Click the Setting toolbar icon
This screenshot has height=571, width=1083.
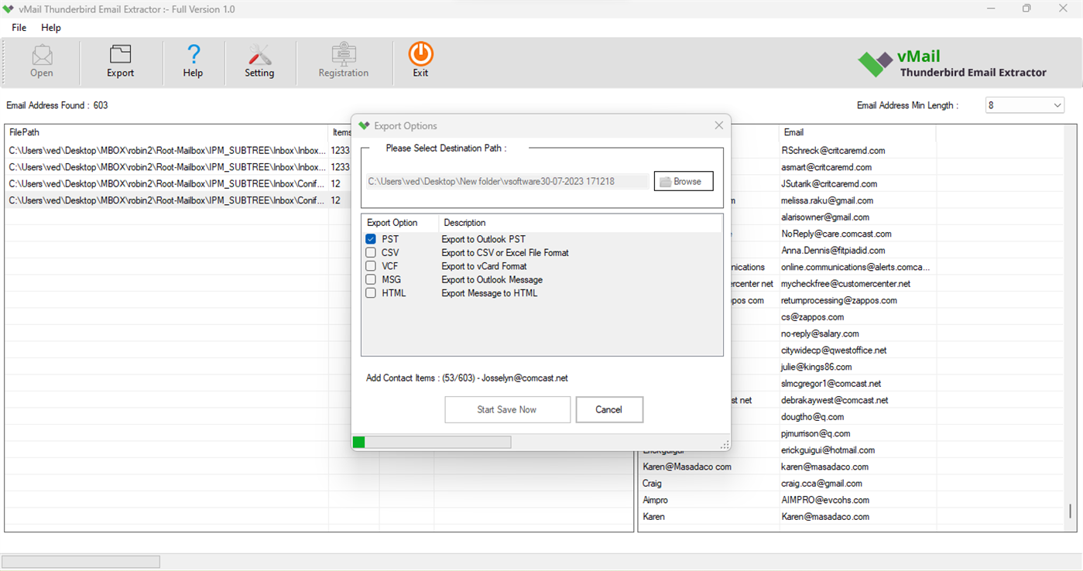[259, 60]
